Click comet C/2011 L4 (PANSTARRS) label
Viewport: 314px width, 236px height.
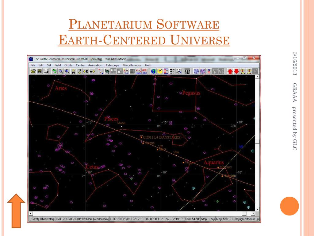162,137
